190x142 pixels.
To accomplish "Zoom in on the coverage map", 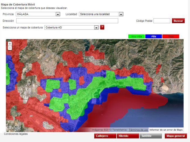I will point(10,44).
